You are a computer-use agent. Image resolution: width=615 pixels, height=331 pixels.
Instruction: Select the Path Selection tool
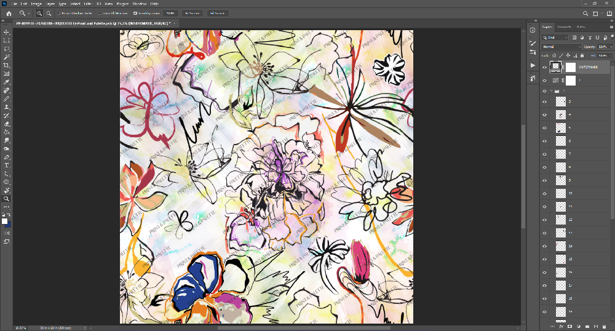[x=6, y=173]
